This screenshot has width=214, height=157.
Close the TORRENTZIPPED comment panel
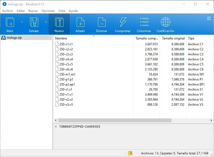click(56, 127)
